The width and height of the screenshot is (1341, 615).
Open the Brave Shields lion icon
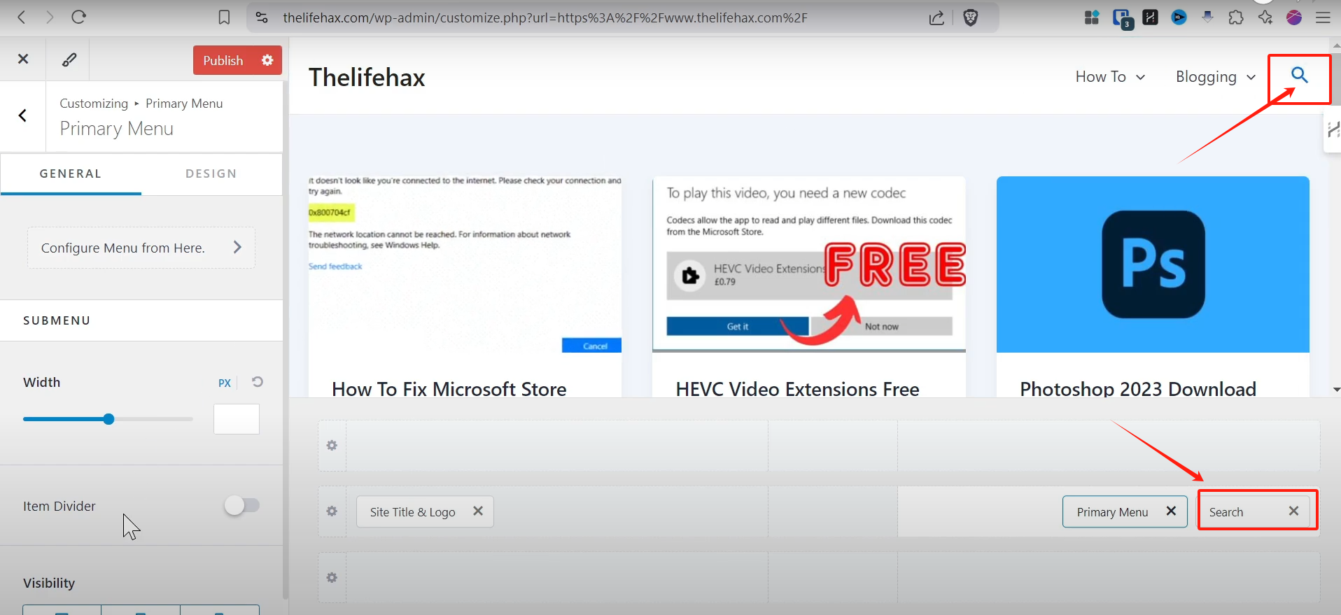click(971, 17)
